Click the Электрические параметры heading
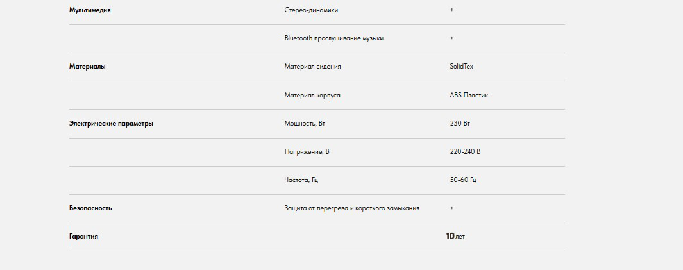The width and height of the screenshot is (683, 270). click(x=111, y=123)
